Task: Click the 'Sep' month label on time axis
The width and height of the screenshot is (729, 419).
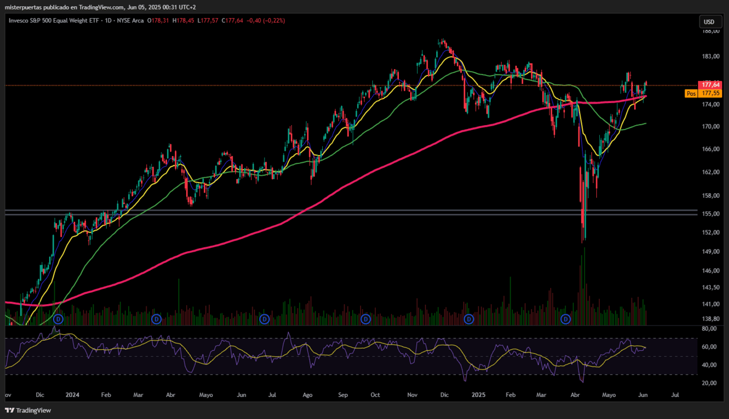Action: pos(343,395)
